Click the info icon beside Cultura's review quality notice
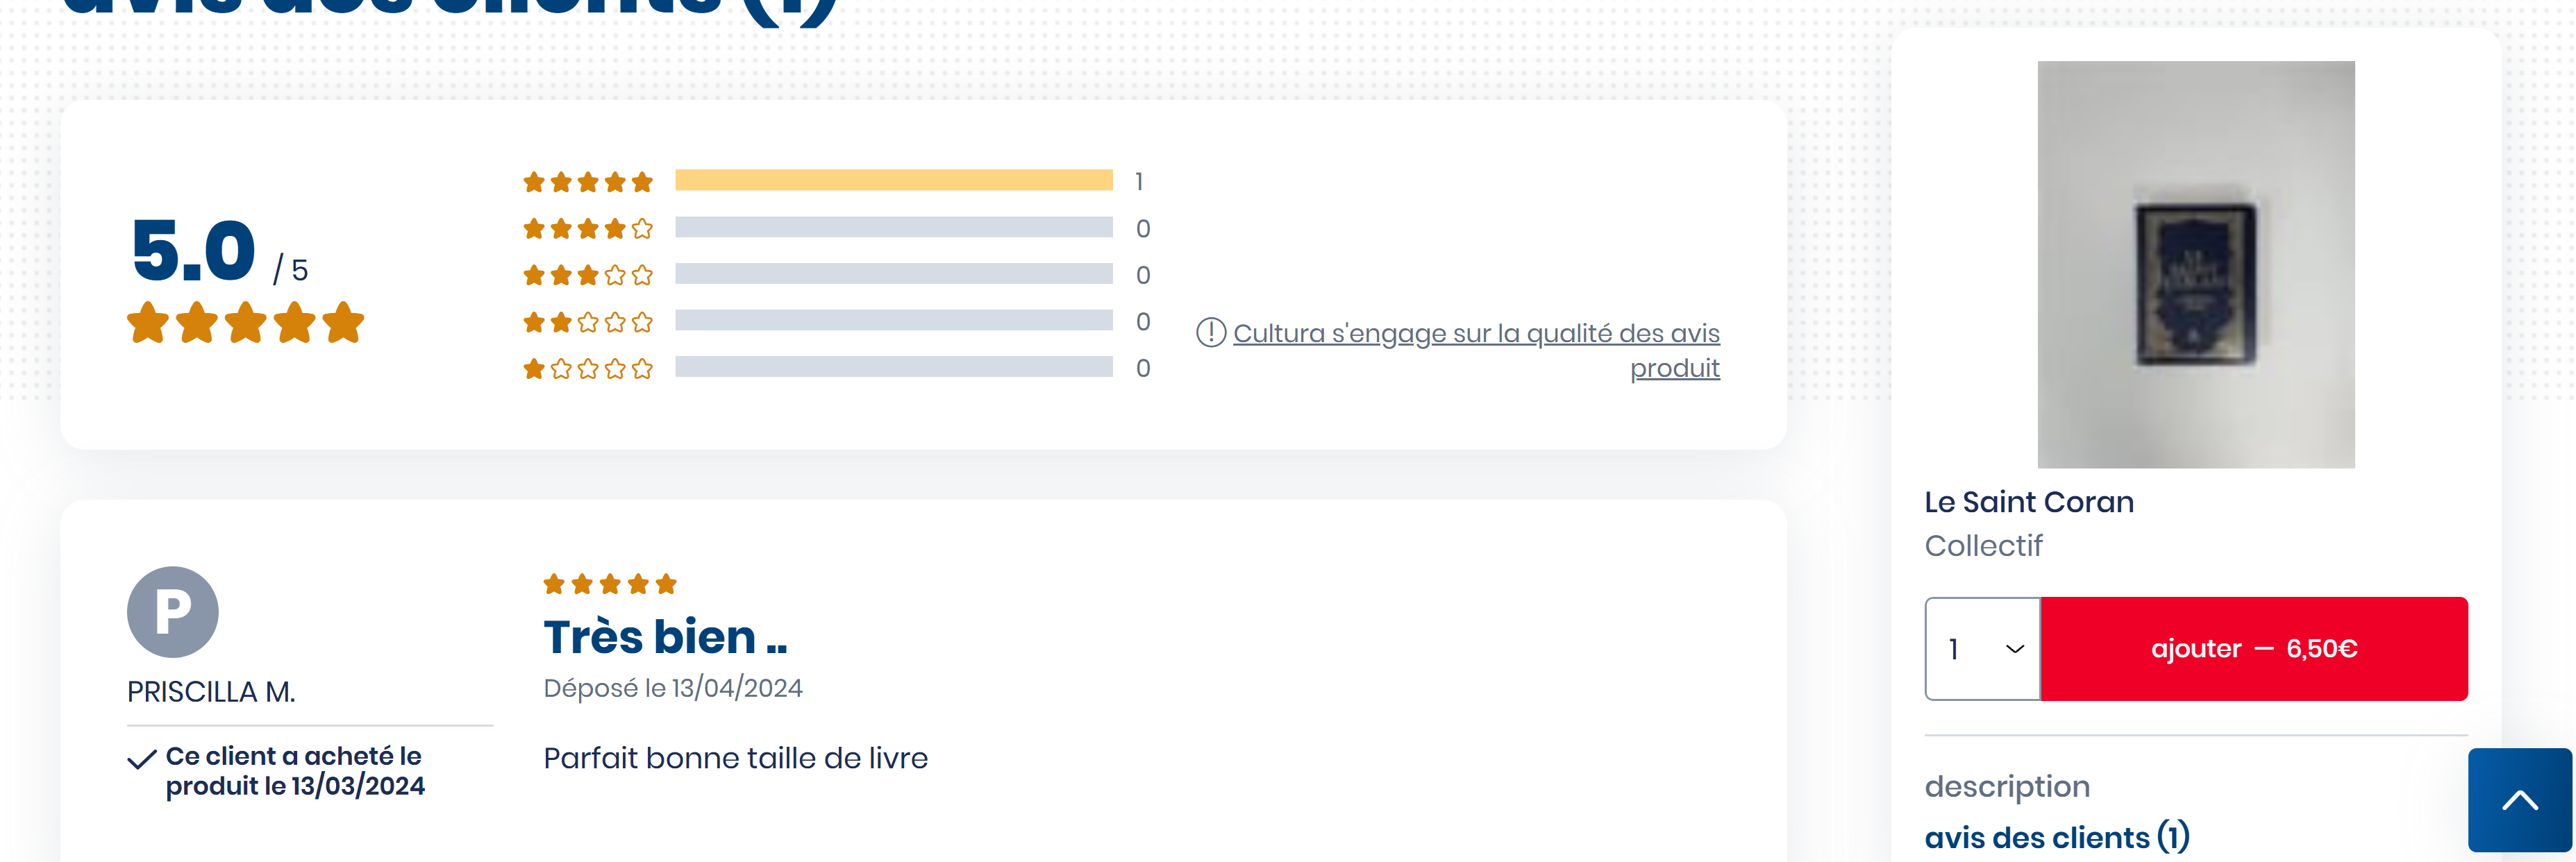2576x862 pixels. (x=1211, y=332)
